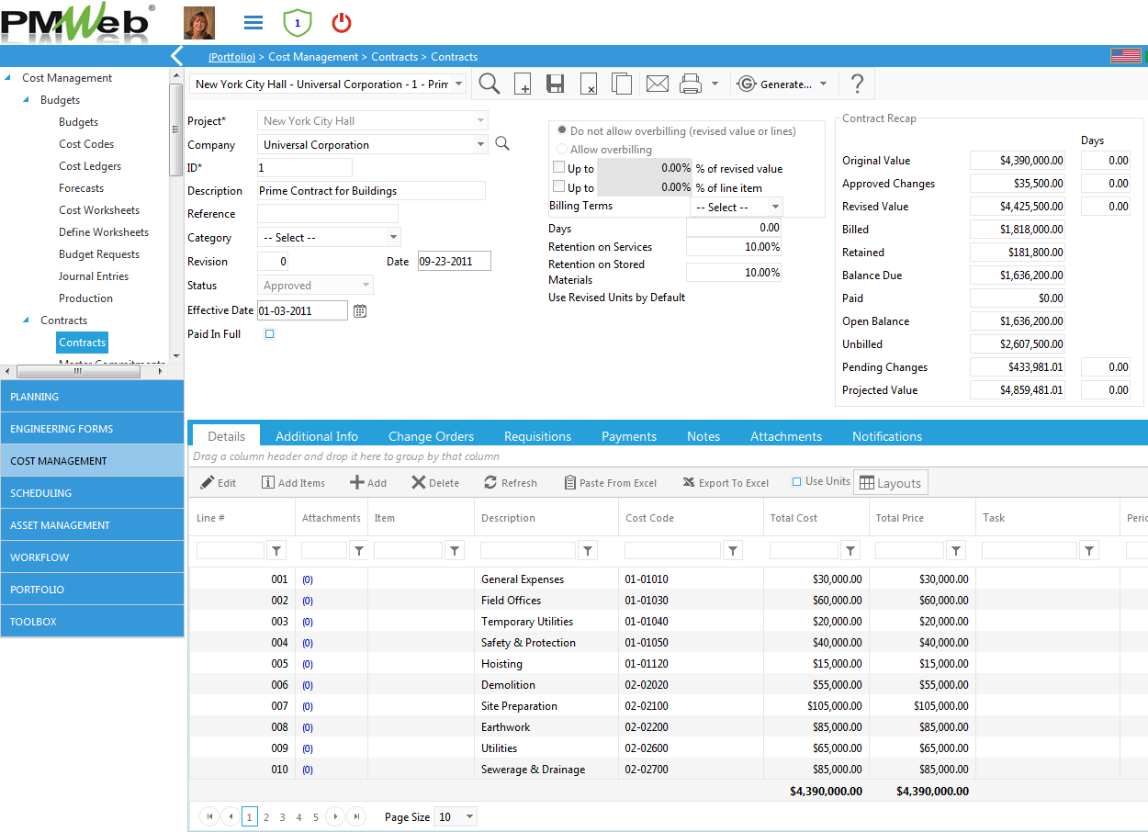Switch to the Additional Info tab
1148x832 pixels.
pyautogui.click(x=317, y=436)
